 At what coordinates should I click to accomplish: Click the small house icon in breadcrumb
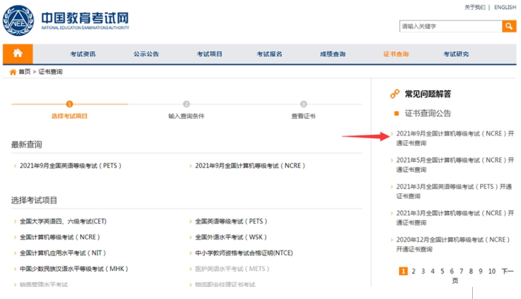(x=13, y=72)
